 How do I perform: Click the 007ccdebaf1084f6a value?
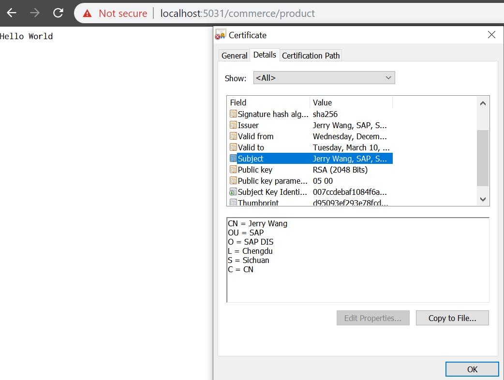coord(350,192)
